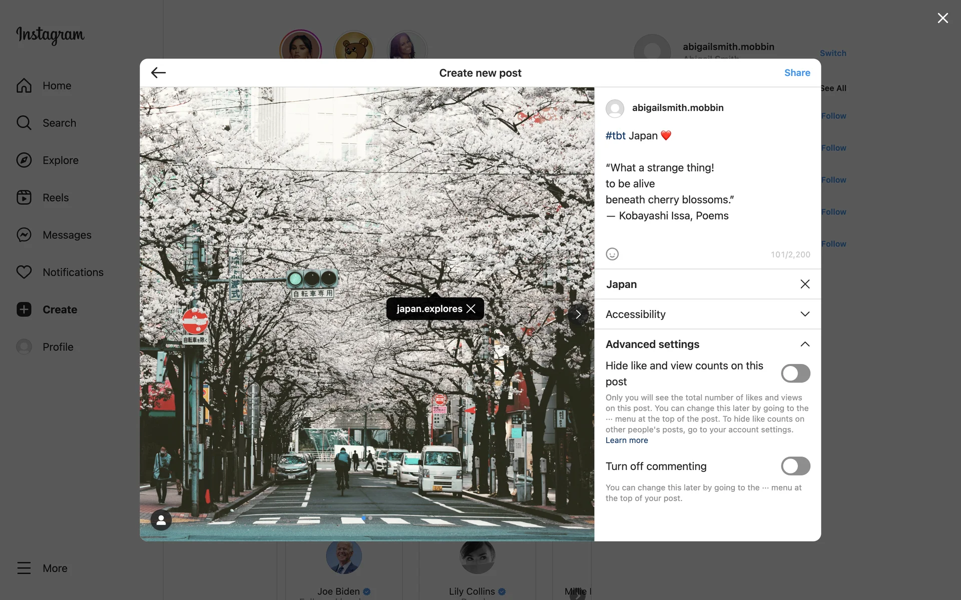Click the tagged-people icon on the photo
This screenshot has height=600, width=961.
pyautogui.click(x=161, y=520)
